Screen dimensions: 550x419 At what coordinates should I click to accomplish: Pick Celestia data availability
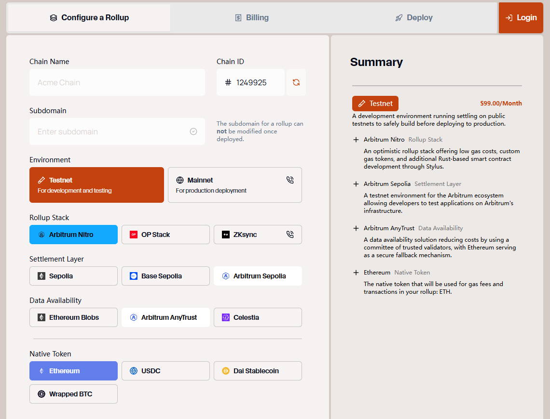(x=258, y=317)
